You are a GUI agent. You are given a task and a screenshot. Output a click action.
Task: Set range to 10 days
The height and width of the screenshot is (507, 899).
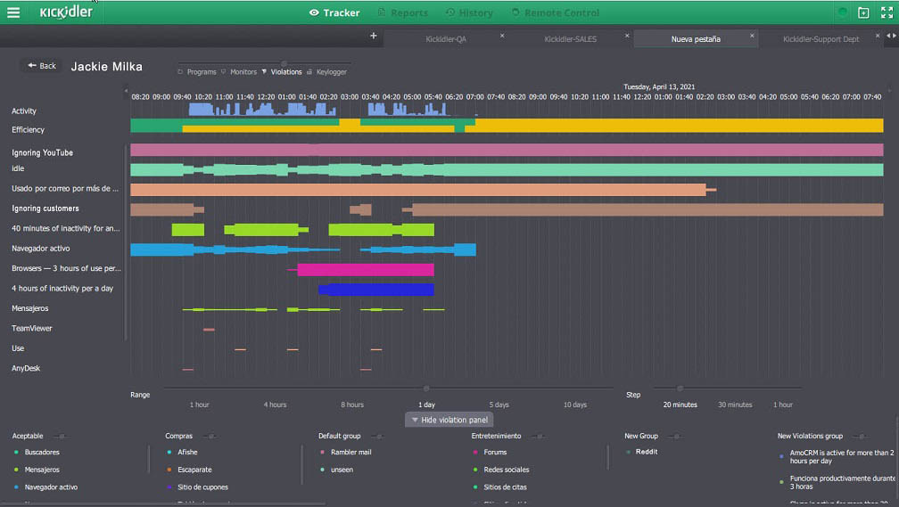(574, 405)
